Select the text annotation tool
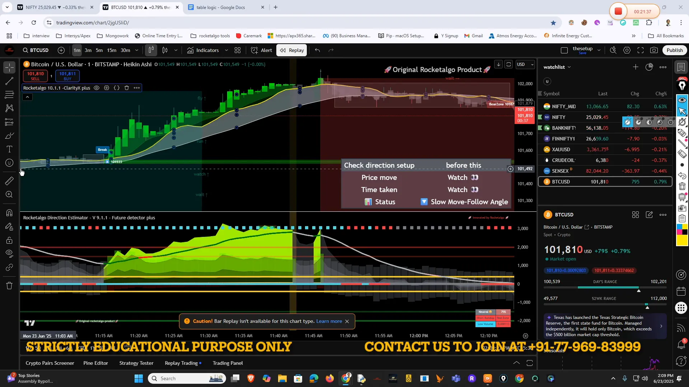Screen dimensions: 689x387 (9, 149)
